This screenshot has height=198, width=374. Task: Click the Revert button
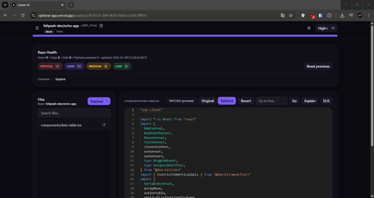point(245,101)
